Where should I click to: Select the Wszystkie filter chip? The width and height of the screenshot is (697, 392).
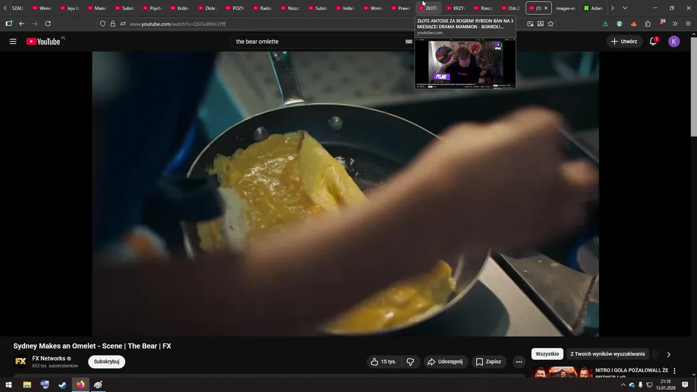547,354
